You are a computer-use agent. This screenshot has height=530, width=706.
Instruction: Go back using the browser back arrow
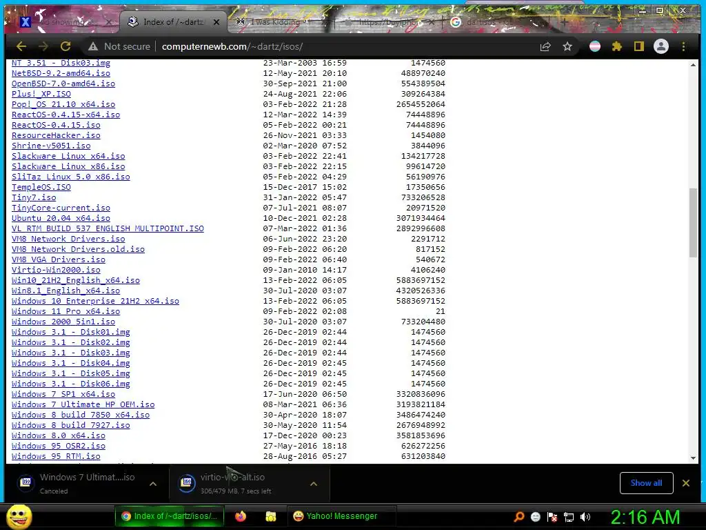click(21, 46)
